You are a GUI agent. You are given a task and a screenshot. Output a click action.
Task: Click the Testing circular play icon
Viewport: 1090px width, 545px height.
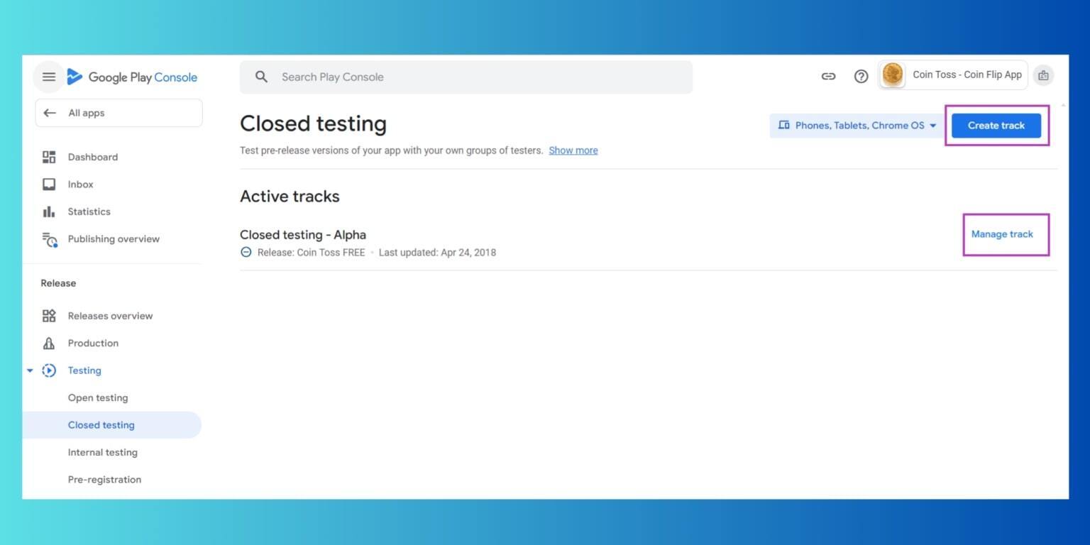click(49, 370)
